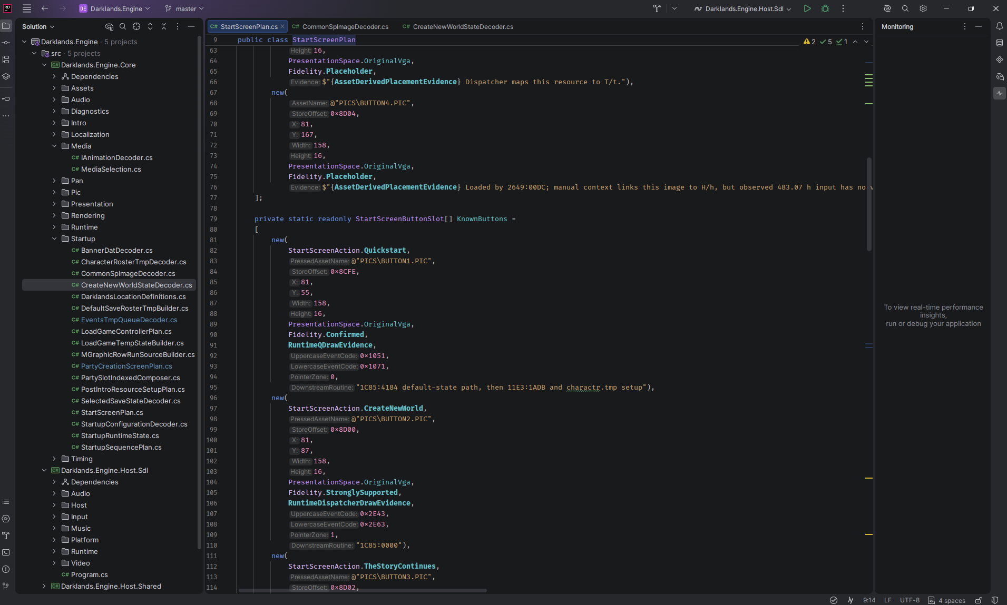The height and width of the screenshot is (605, 1007).
Task: Open run configuration Darklands.Engine.Host.Sdl dropdown
Action: pos(743,8)
